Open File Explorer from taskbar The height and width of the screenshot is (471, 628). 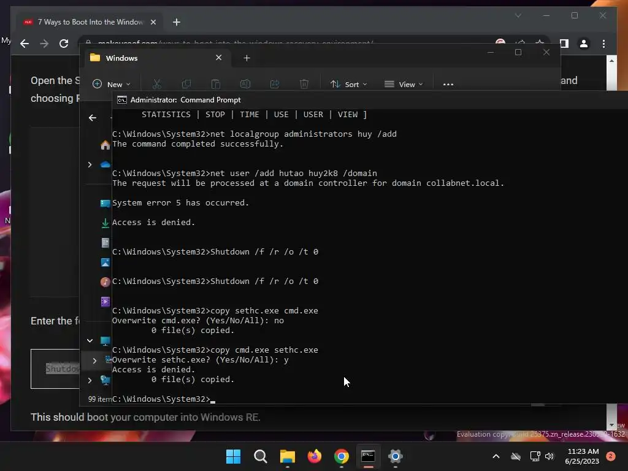click(x=287, y=456)
